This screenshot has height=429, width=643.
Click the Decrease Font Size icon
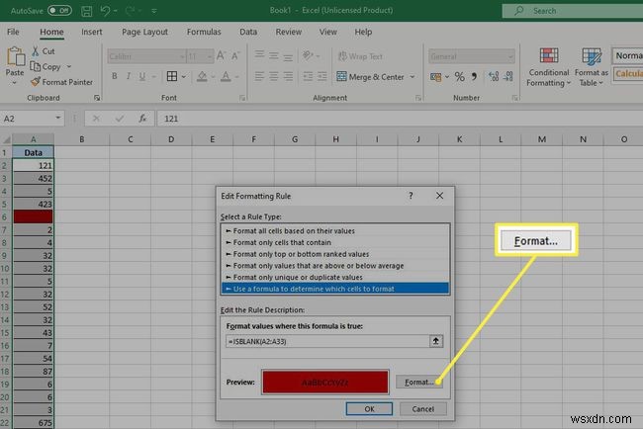[235, 55]
